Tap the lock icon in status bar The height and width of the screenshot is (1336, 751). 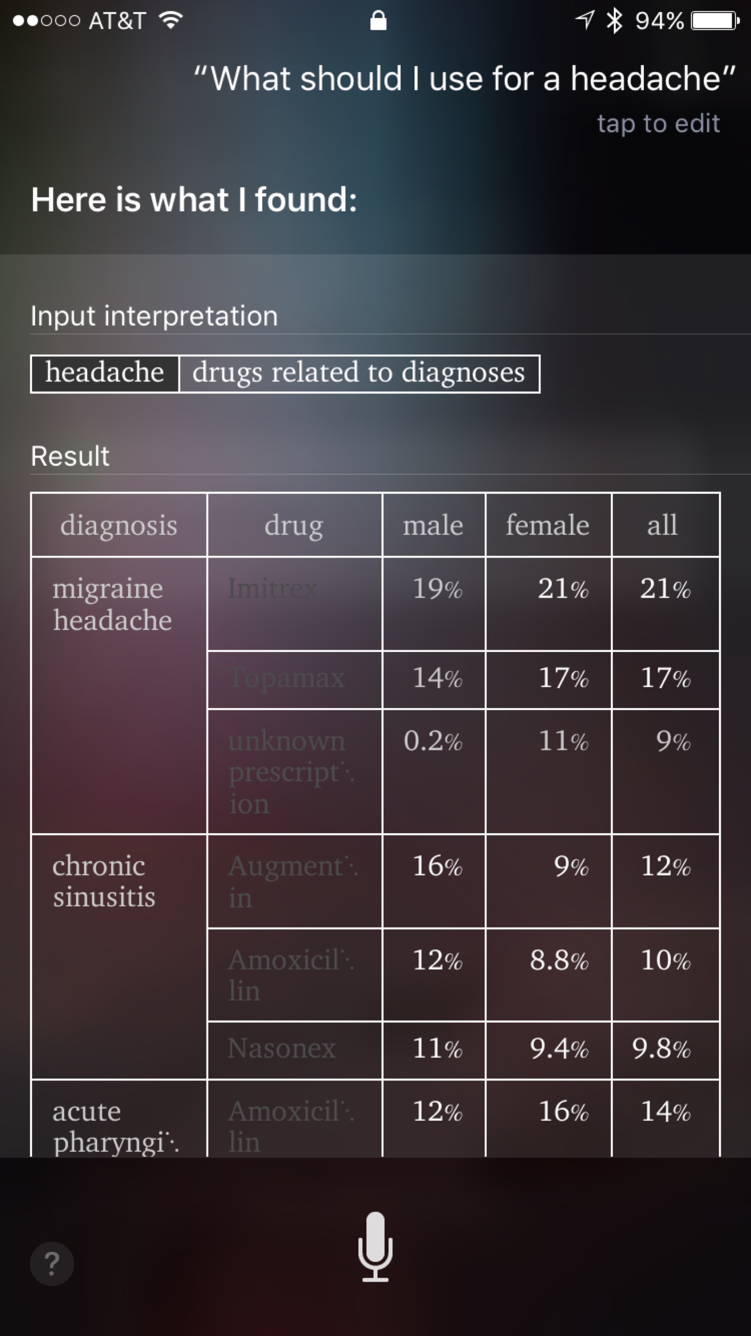[378, 21]
